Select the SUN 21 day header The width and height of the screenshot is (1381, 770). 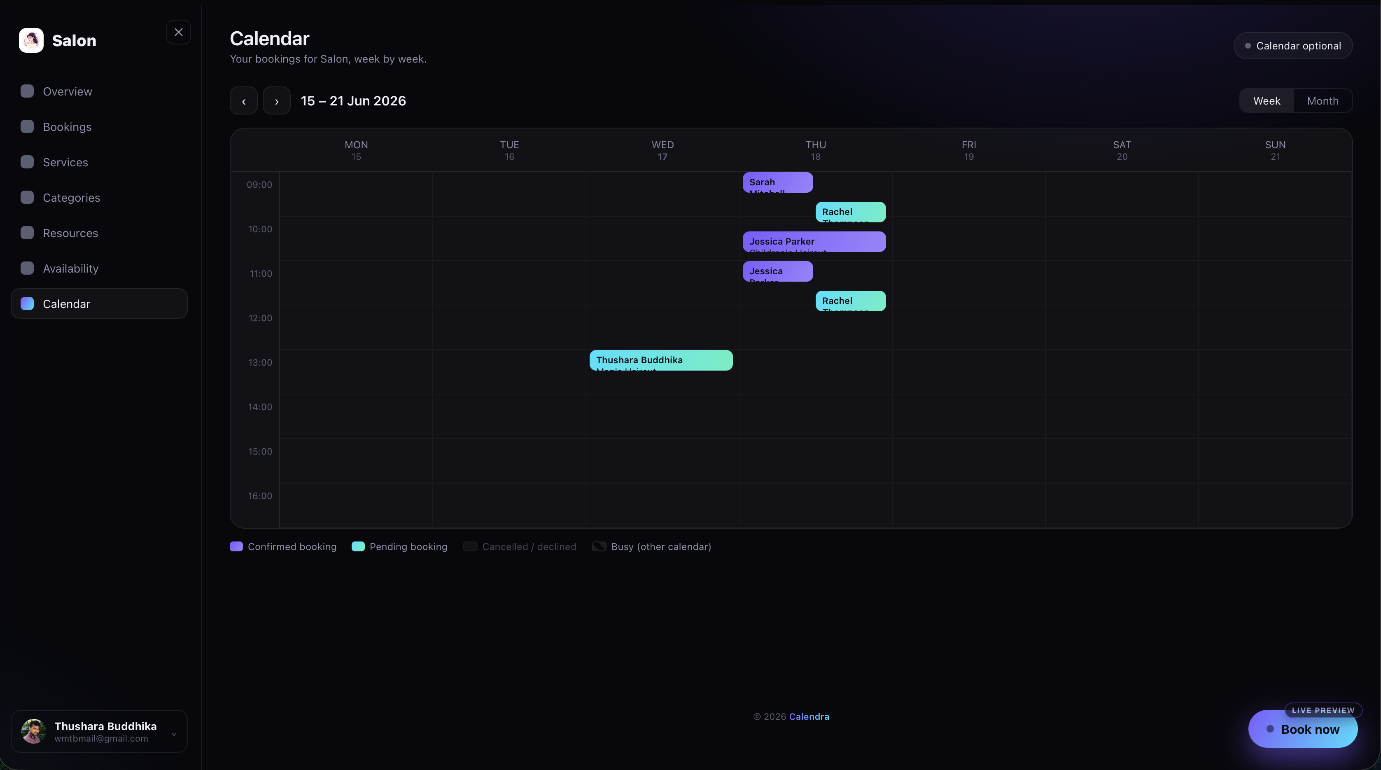tap(1276, 150)
